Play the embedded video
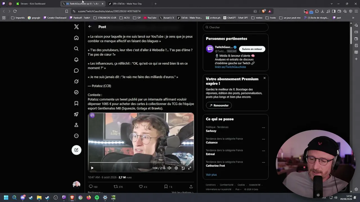360x202 pixels. pyautogui.click(x=92, y=168)
